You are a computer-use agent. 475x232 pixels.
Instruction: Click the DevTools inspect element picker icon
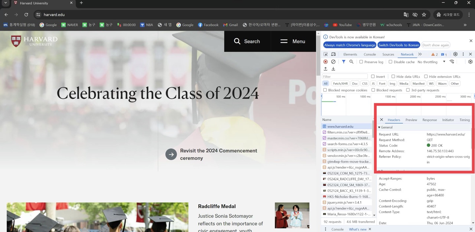tap(326, 54)
